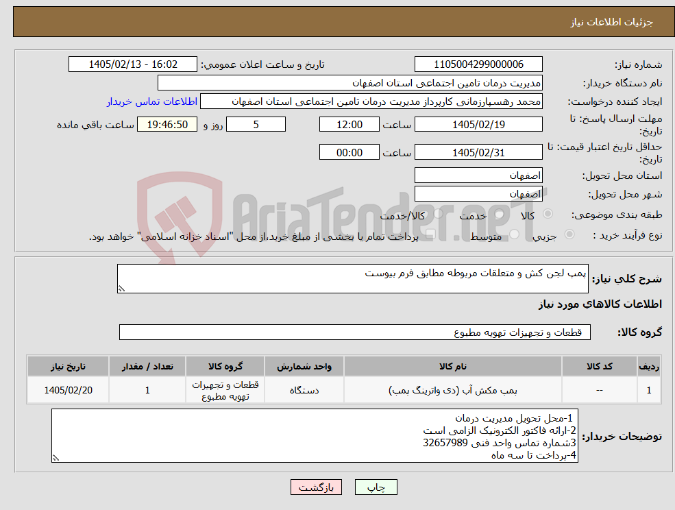675x510 pixels.
Task: Click the نوع فرآیند خرید label
Action: 628,235
